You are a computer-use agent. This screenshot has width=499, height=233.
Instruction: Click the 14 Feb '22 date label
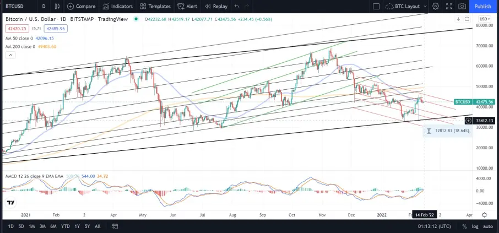[425, 215]
